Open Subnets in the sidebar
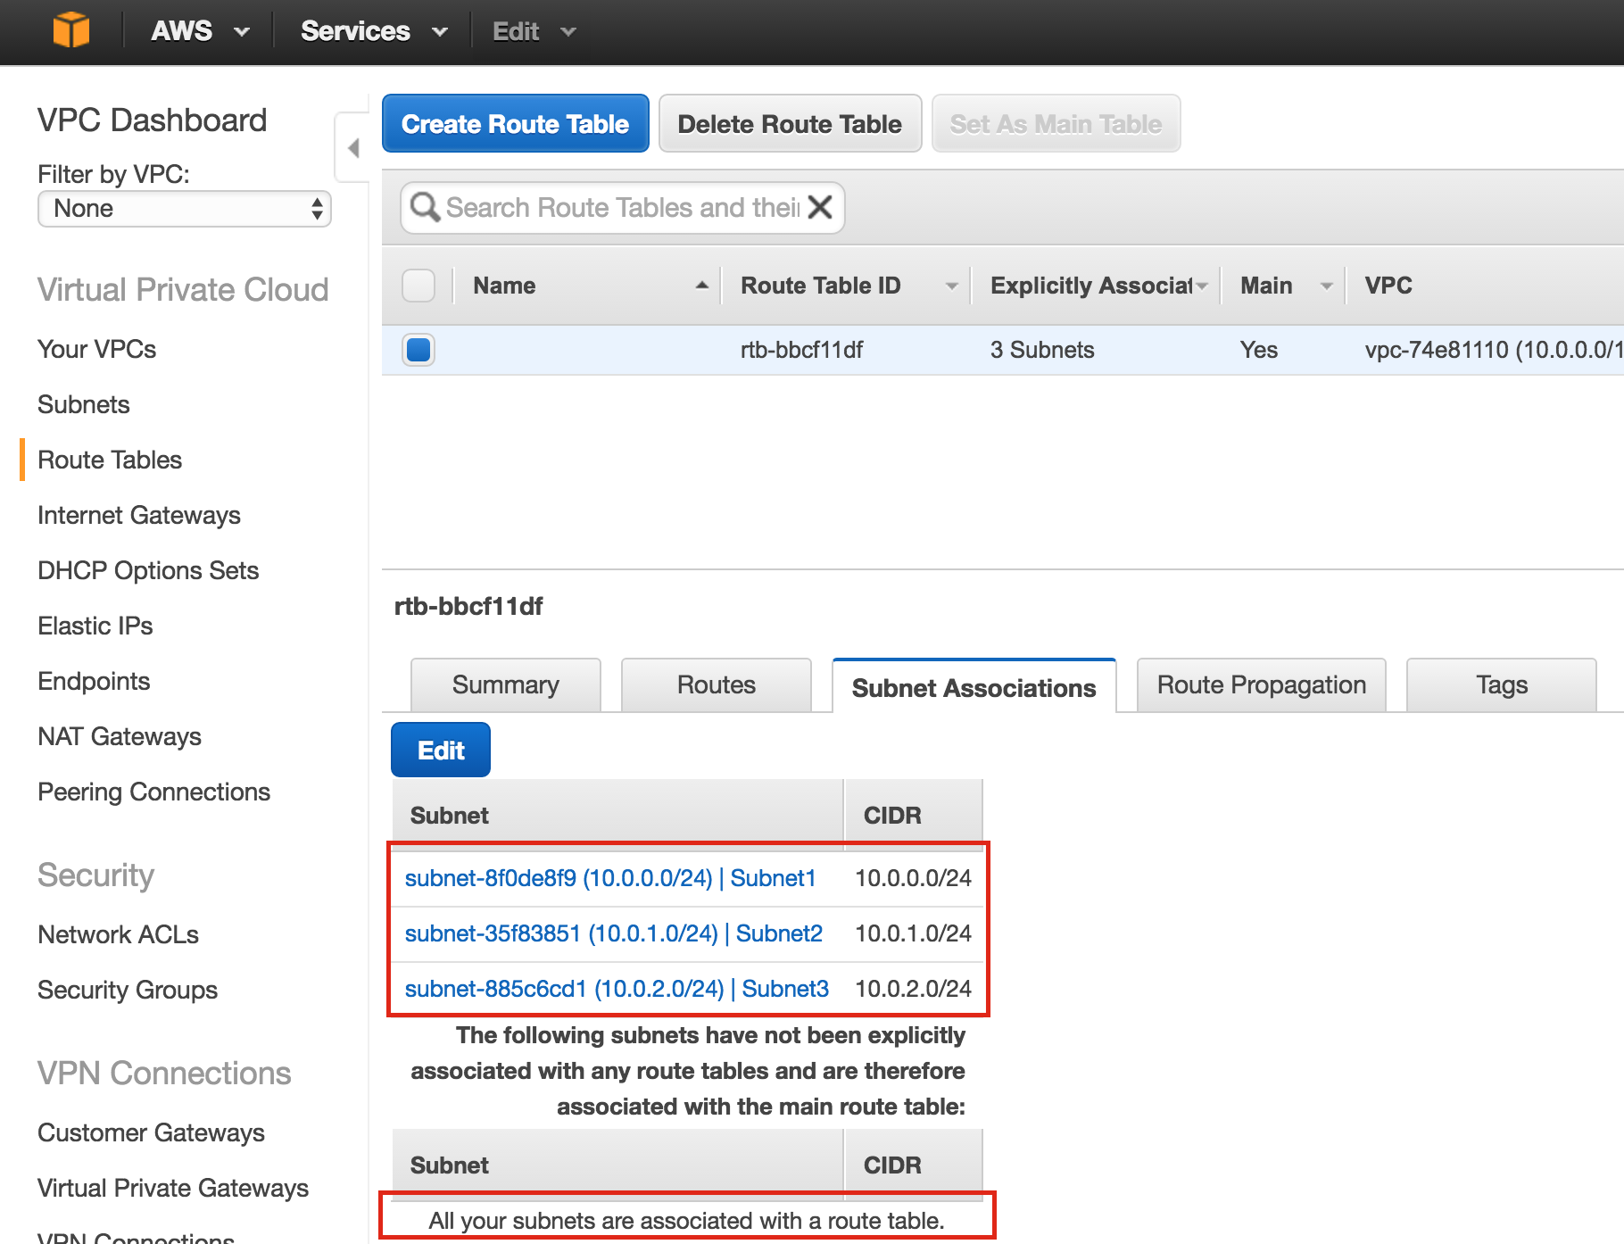1624x1244 pixels. point(84,405)
